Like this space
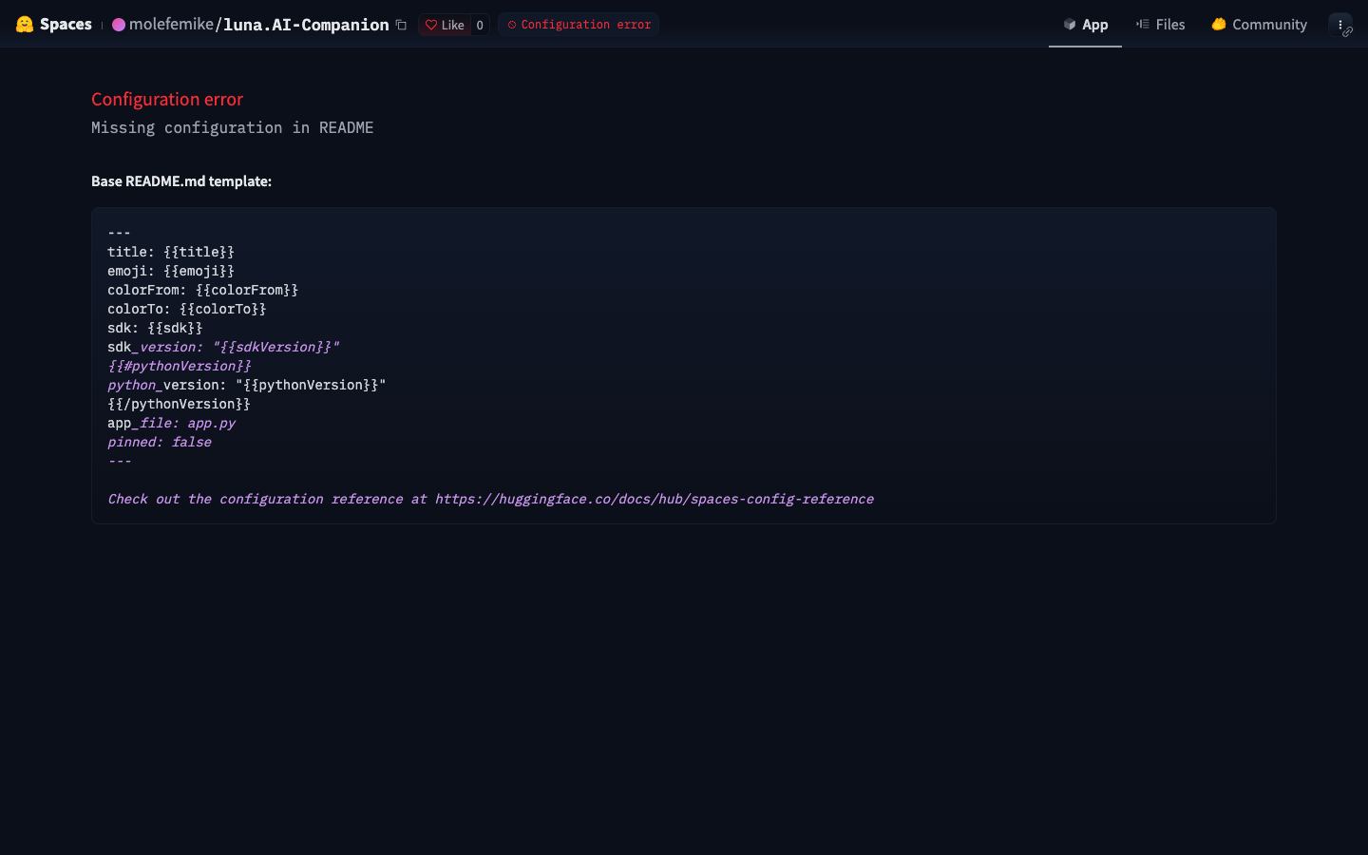 coord(445,25)
